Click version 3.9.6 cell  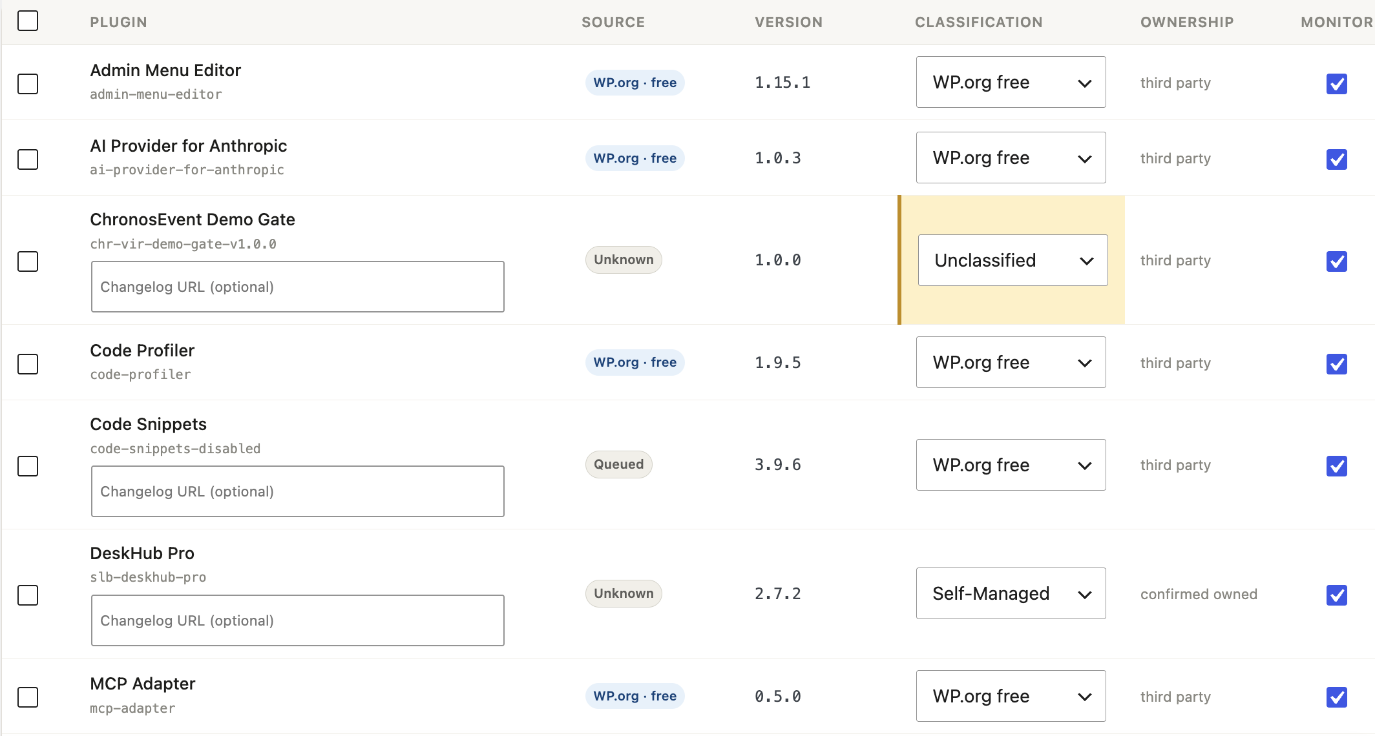click(778, 465)
